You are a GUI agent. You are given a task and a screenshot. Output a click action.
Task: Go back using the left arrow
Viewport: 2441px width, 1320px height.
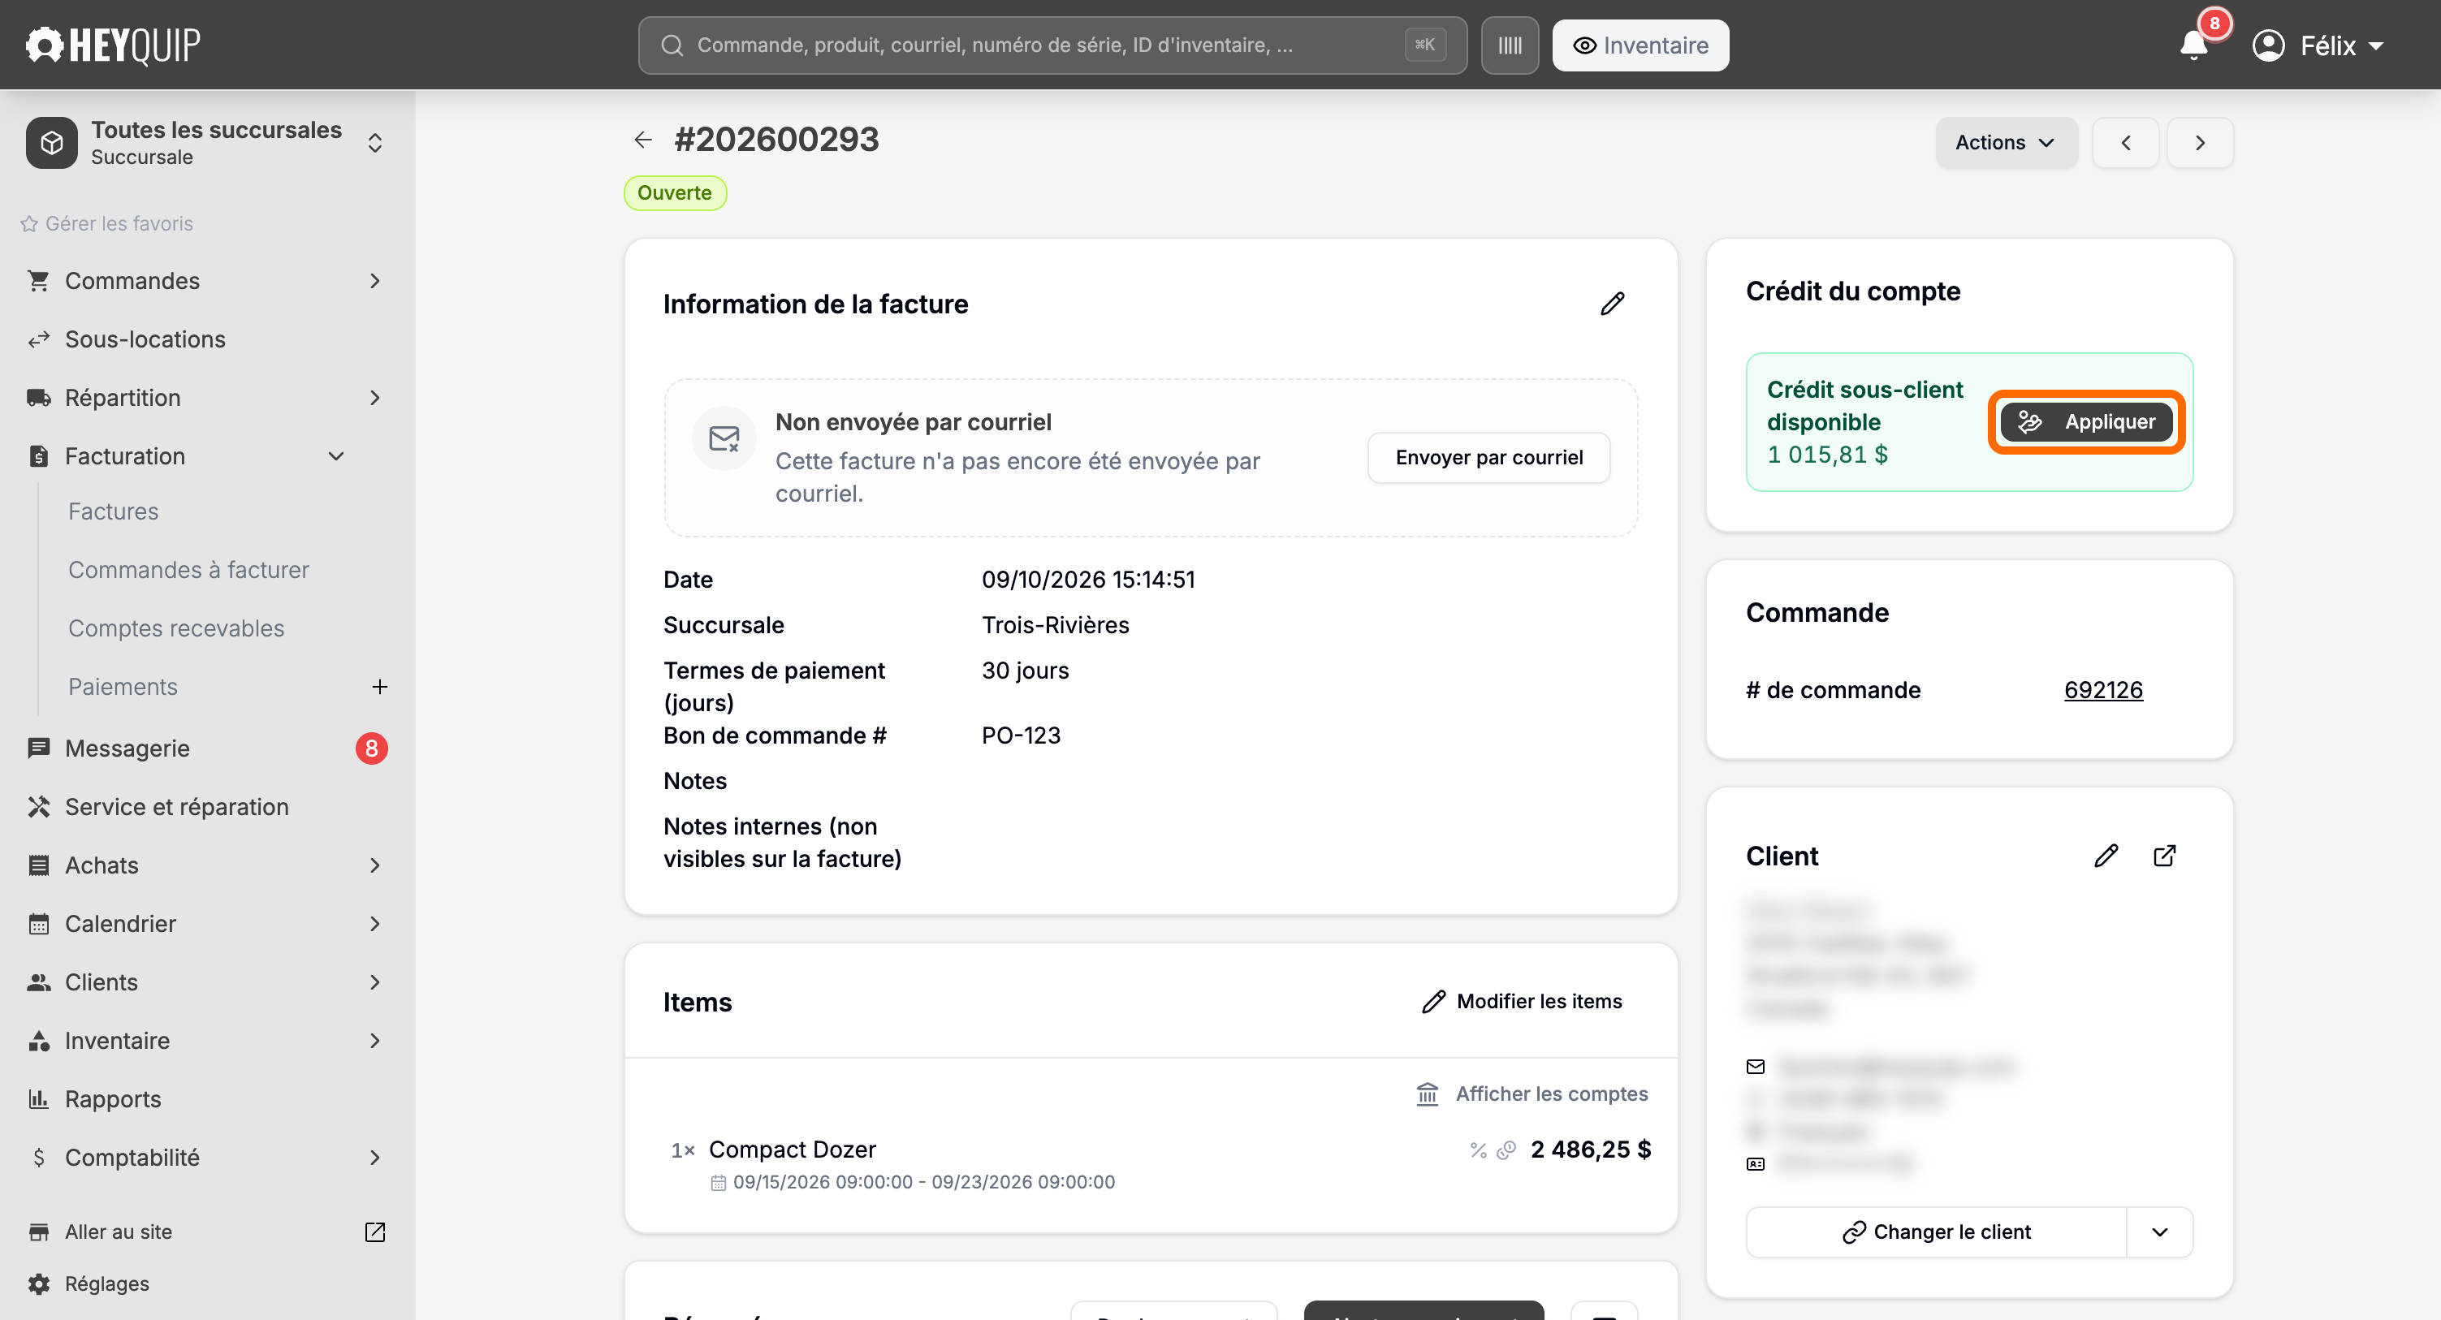tap(642, 140)
